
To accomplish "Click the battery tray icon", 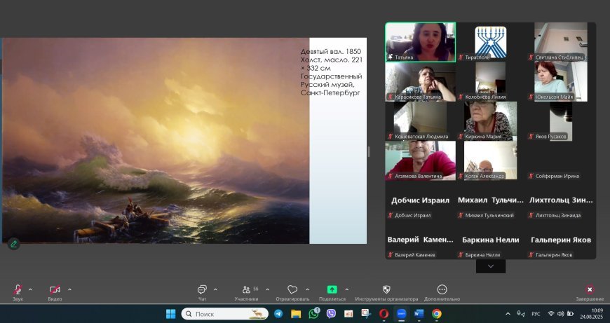I will [x=570, y=314].
